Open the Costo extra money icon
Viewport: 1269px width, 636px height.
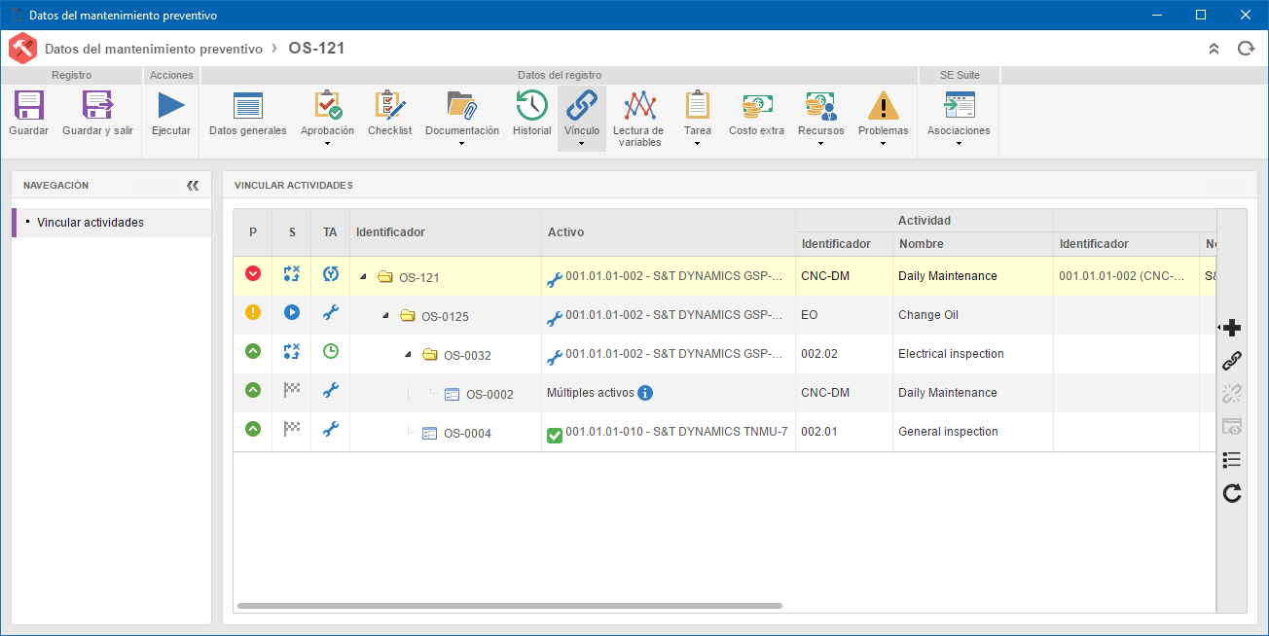[x=756, y=105]
